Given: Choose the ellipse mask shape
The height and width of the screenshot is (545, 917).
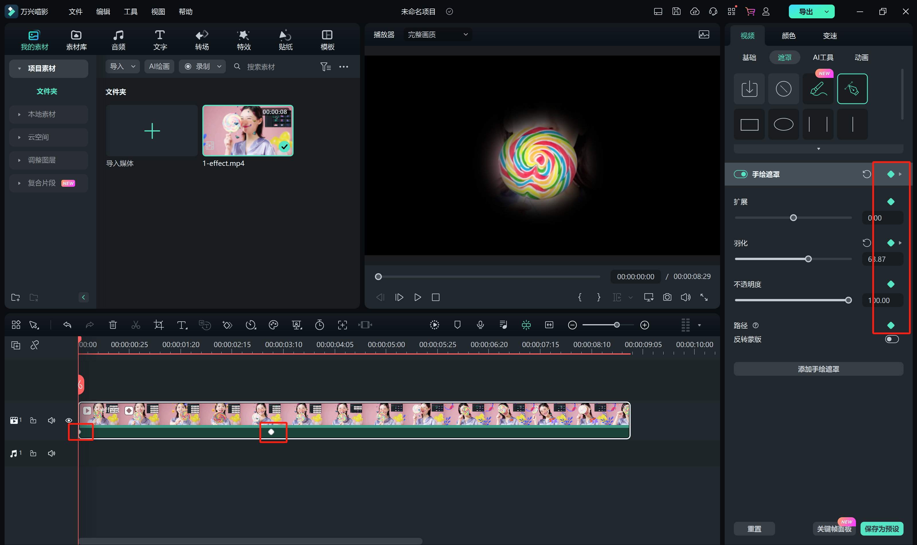Looking at the screenshot, I should (783, 125).
